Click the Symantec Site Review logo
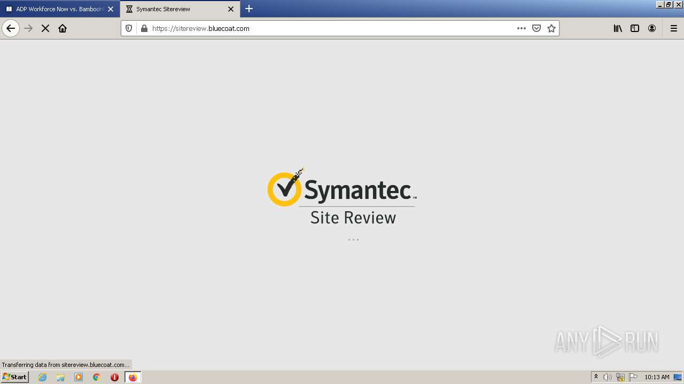This screenshot has width=684, height=384. click(342, 196)
